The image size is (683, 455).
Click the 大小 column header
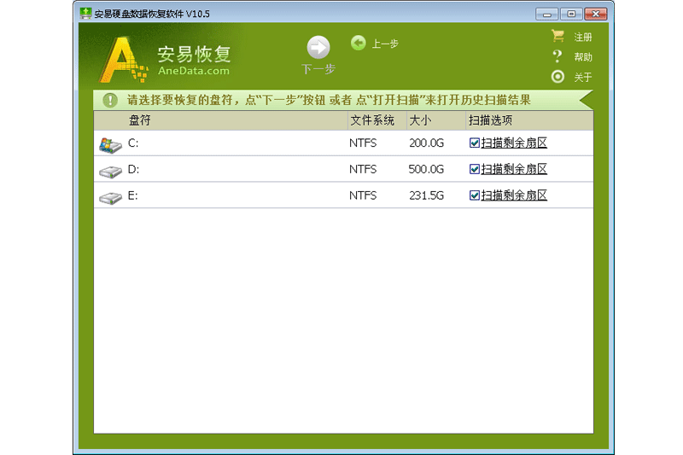click(420, 120)
